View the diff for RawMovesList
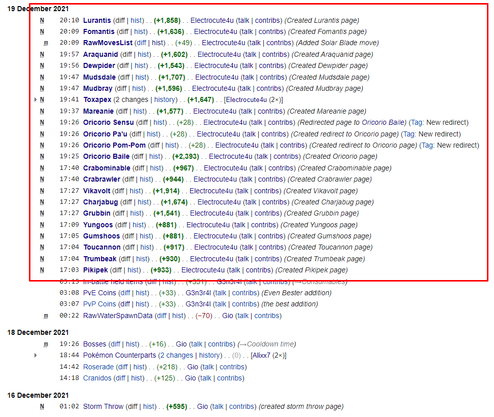Image resolution: width=494 pixels, height=417 pixels. pyautogui.click(x=142, y=43)
